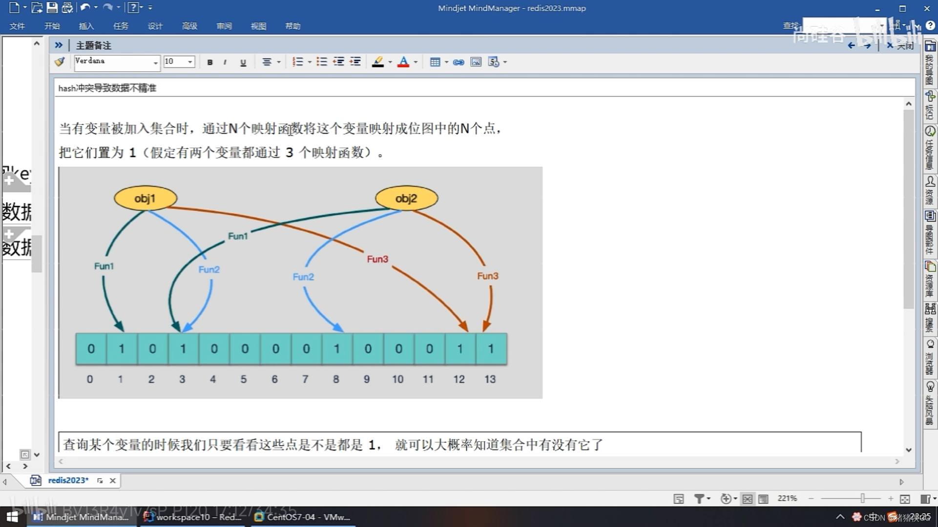Click the zoom slider handle
Screen dimensions: 938x527
pyautogui.click(x=863, y=498)
